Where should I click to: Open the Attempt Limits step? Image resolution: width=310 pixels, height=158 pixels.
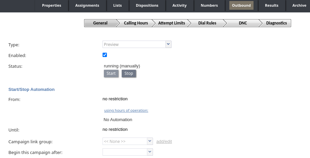click(x=171, y=23)
